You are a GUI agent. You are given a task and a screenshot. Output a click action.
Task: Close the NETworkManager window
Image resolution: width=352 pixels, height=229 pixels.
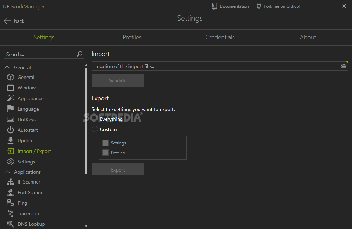click(x=344, y=6)
